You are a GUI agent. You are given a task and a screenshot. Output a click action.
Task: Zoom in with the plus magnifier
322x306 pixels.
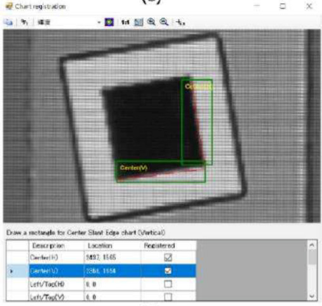tap(151, 22)
